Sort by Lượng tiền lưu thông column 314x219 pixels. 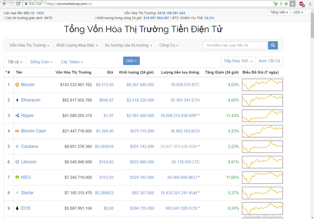click(x=180, y=72)
